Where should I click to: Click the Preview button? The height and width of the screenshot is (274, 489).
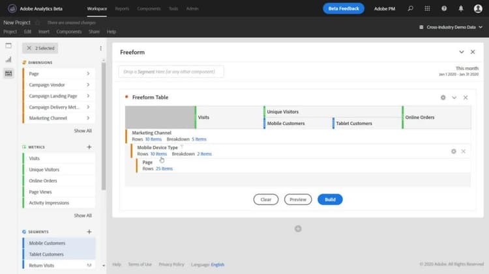pos(298,200)
